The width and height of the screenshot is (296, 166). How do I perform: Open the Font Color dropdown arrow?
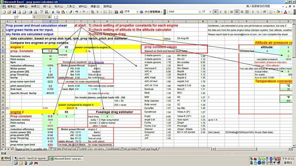[289, 12]
